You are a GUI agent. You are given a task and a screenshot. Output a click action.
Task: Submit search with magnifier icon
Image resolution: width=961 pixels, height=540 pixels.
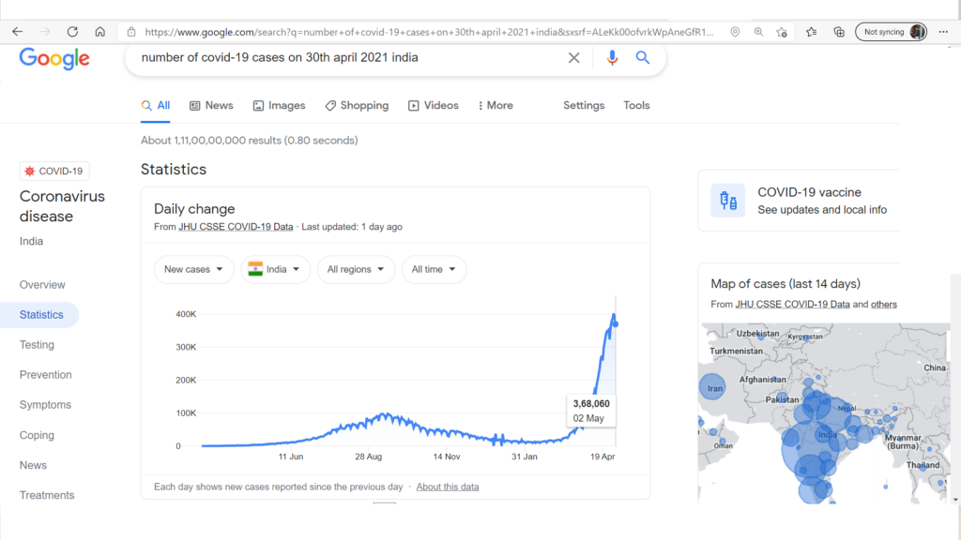click(x=642, y=57)
